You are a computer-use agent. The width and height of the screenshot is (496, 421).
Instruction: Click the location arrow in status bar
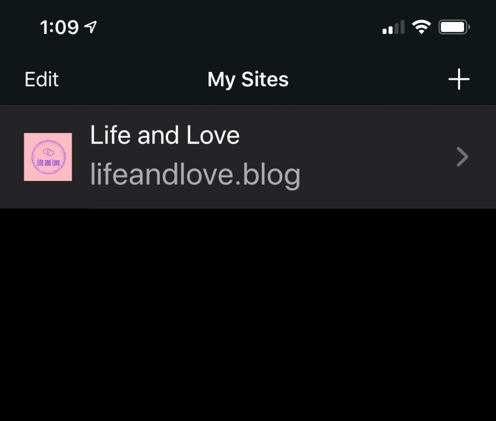[x=91, y=27]
